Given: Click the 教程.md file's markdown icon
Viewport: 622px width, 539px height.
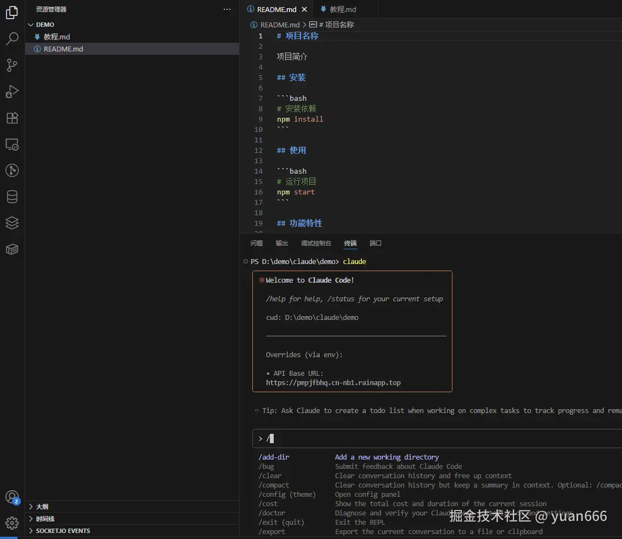Looking at the screenshot, I should (37, 37).
